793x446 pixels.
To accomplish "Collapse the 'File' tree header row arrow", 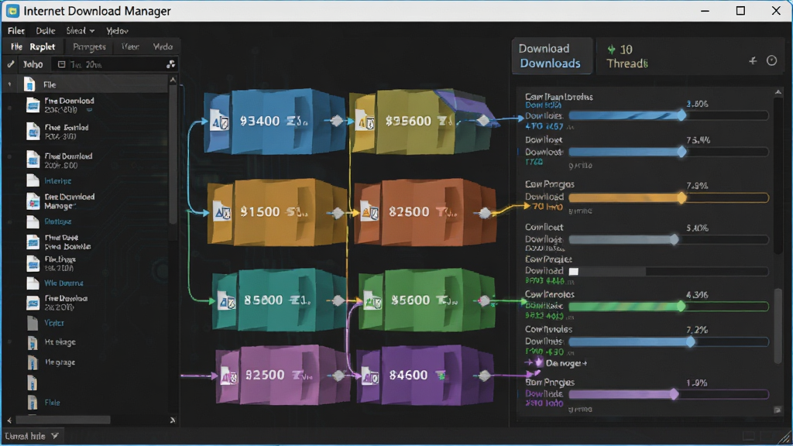I will coord(9,84).
